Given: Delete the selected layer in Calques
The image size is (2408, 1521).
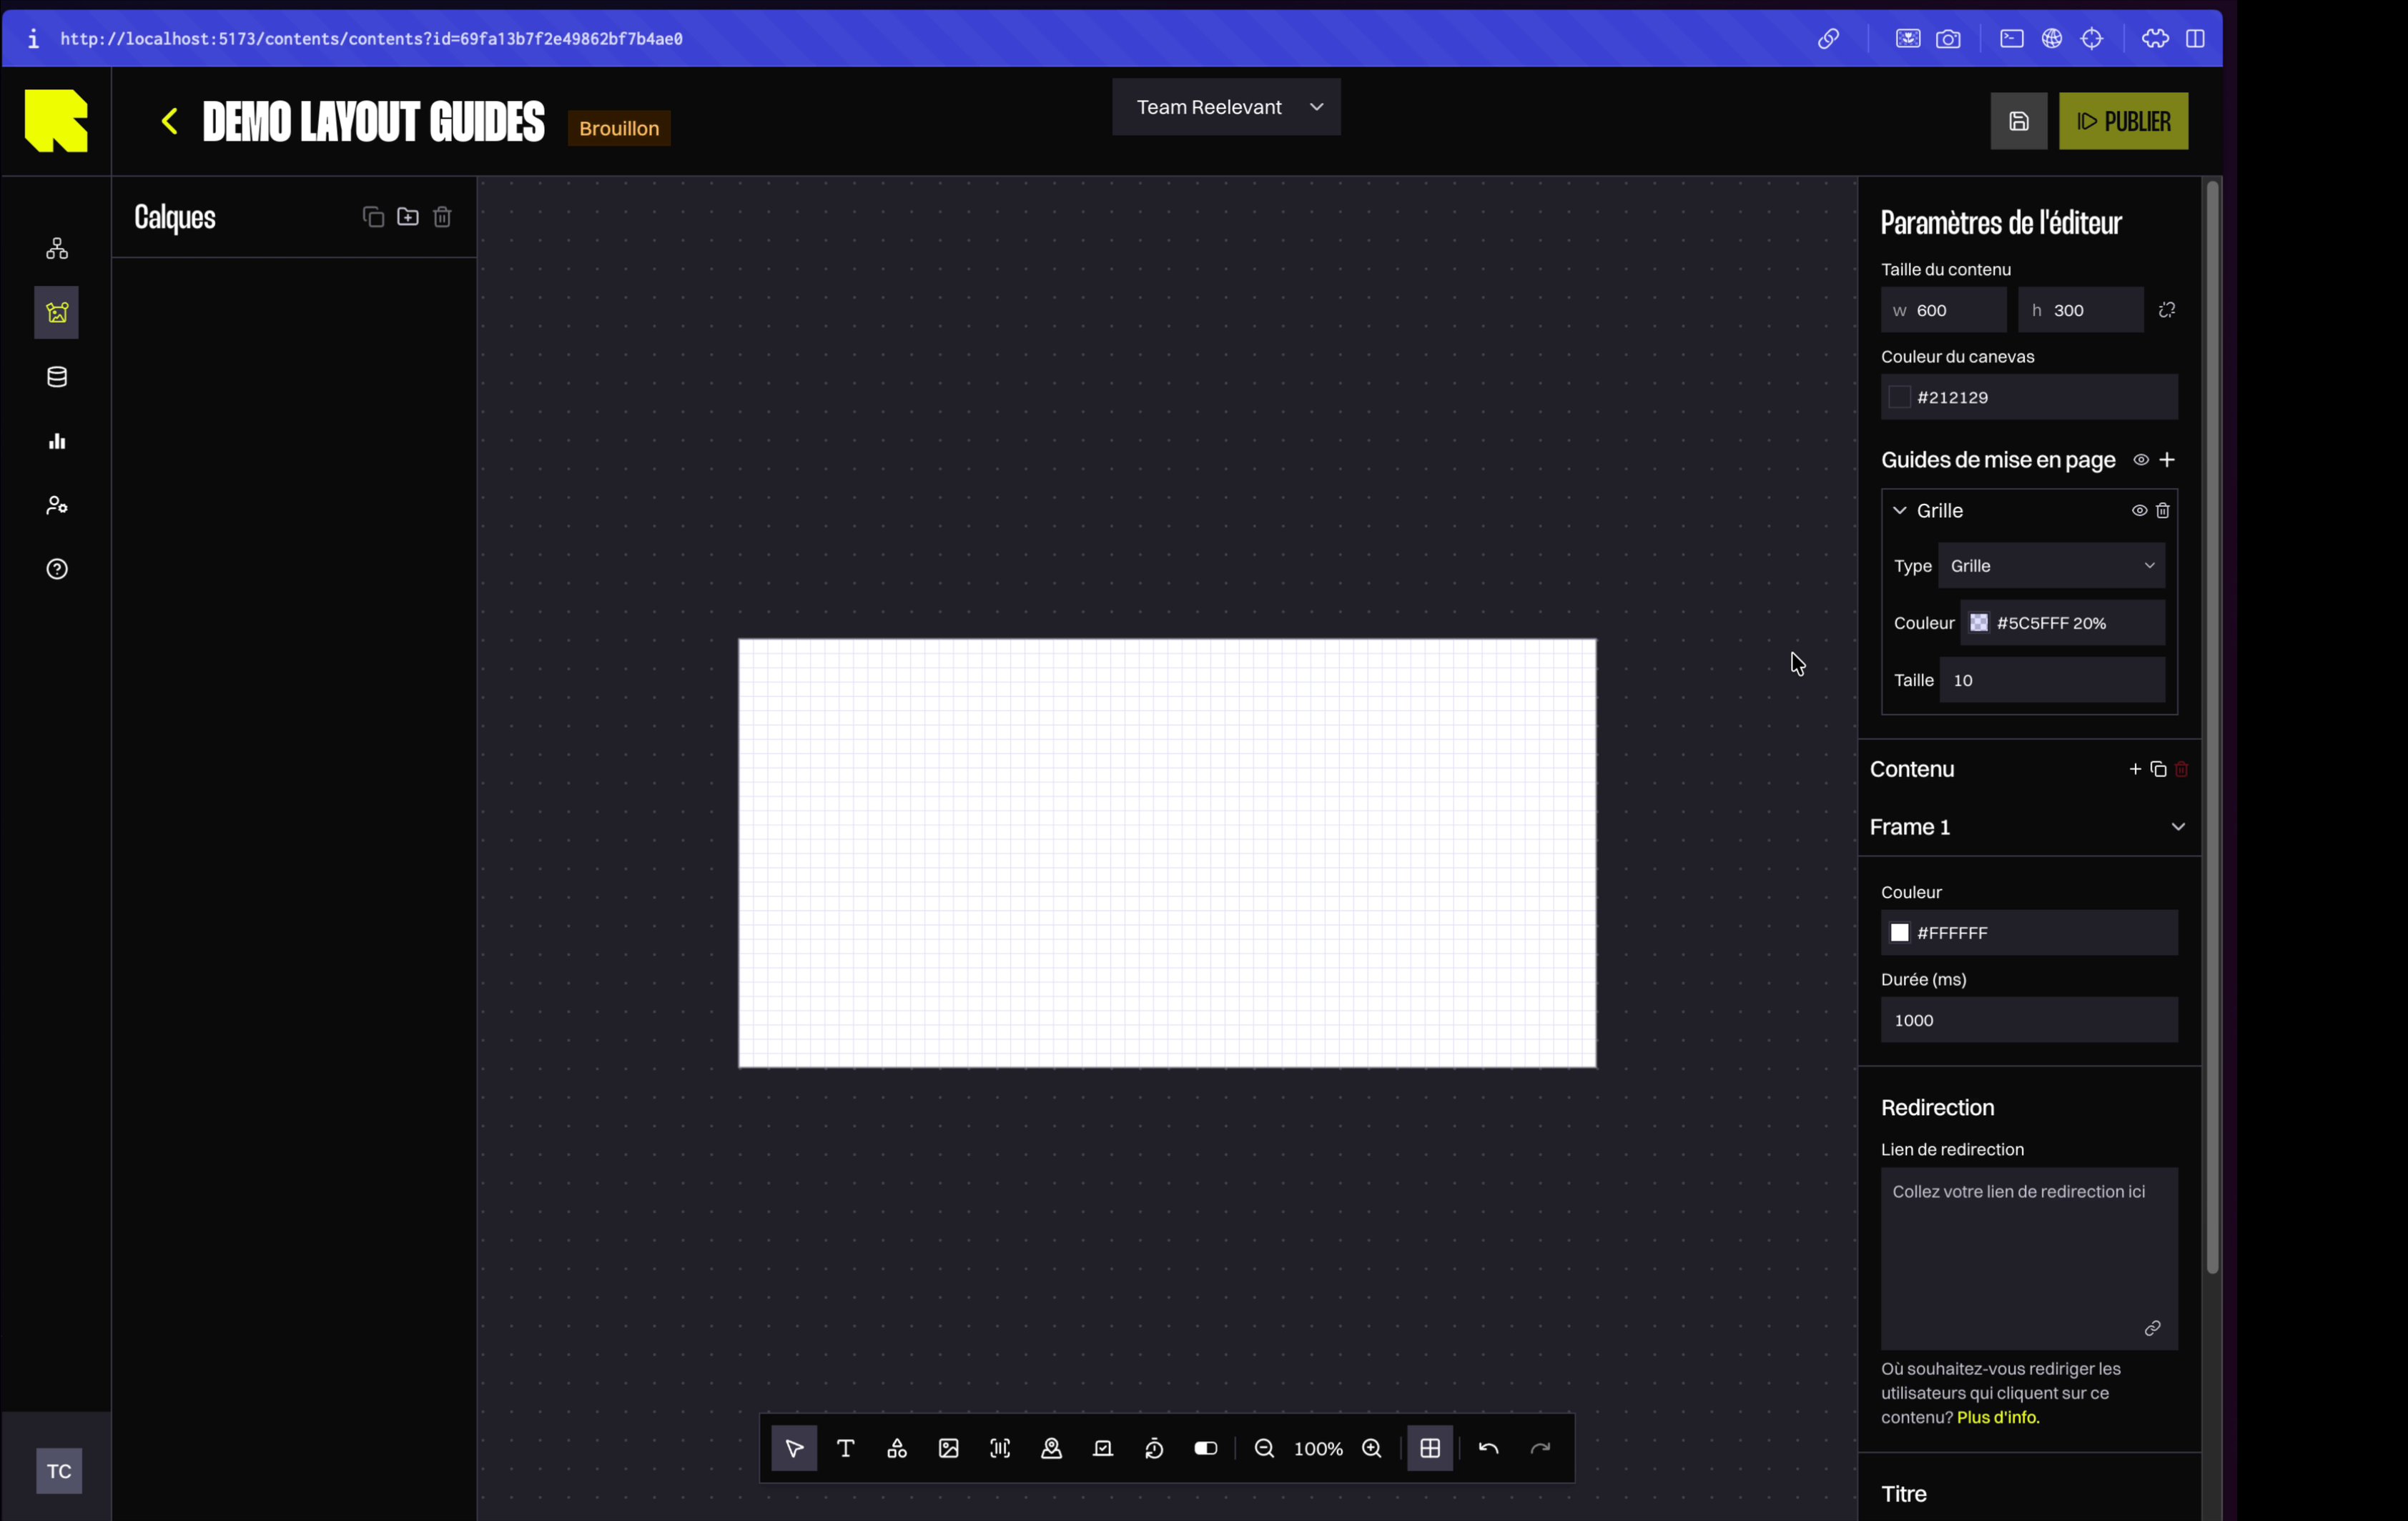Looking at the screenshot, I should 443,217.
